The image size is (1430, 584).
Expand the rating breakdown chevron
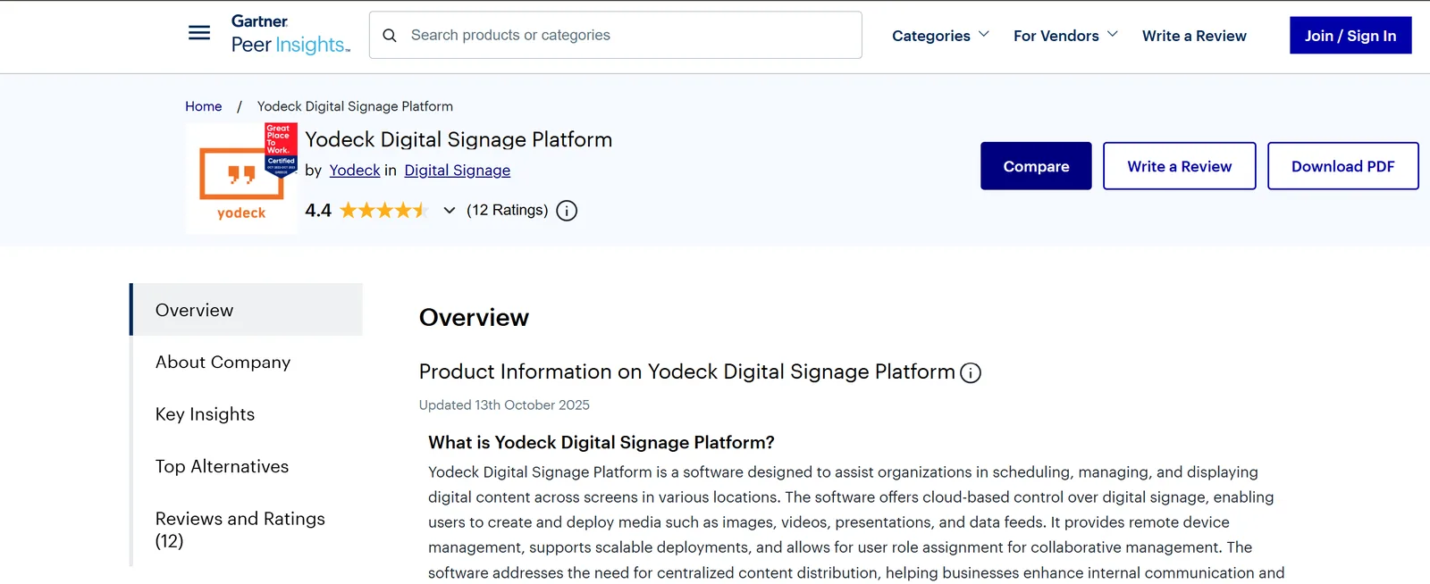coord(450,211)
